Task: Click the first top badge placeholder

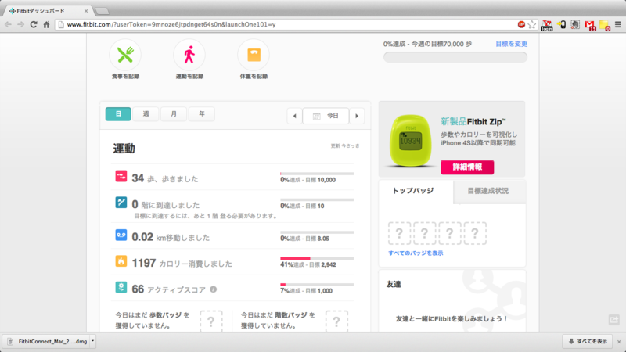Action: tap(399, 233)
